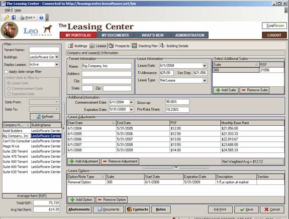
Task: Click the tenant Address input field
Action: (107, 74)
